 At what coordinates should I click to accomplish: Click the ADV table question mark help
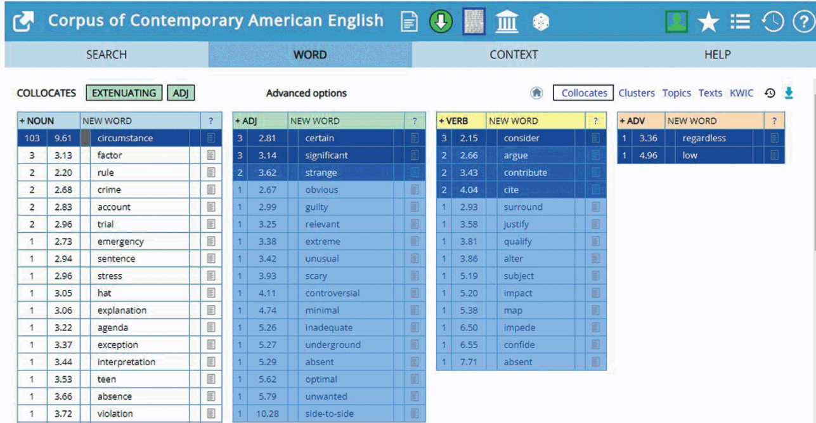point(774,120)
